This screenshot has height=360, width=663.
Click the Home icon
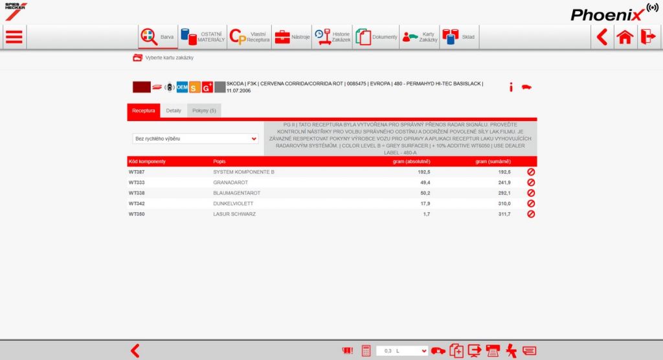625,37
